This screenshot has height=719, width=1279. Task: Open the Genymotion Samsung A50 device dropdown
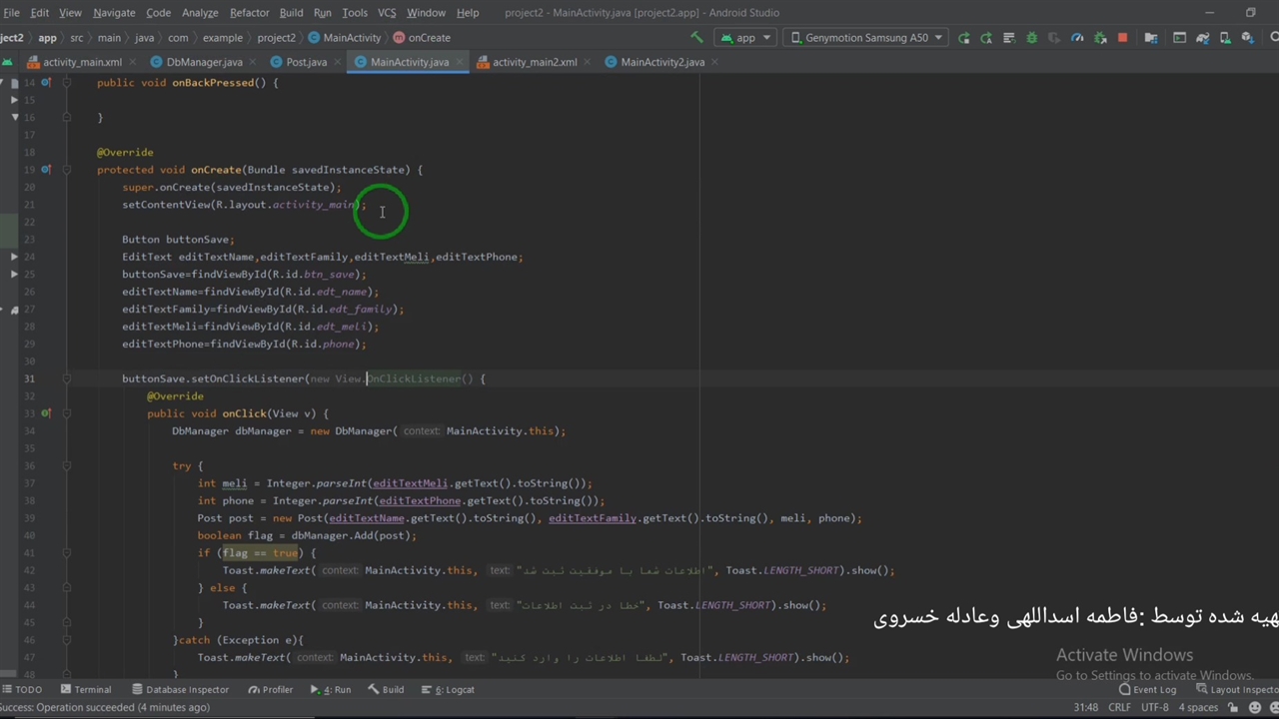pos(866,38)
